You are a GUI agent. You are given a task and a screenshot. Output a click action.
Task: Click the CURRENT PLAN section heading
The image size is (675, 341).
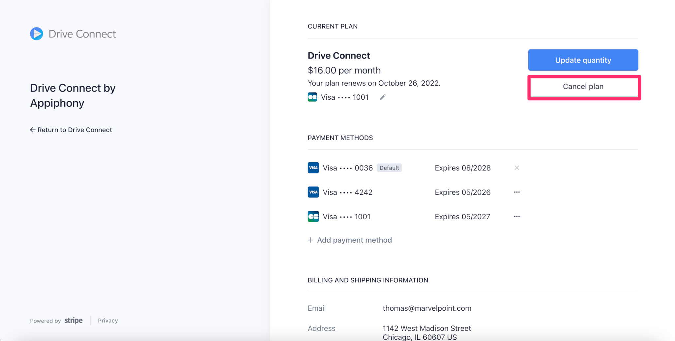[333, 26]
